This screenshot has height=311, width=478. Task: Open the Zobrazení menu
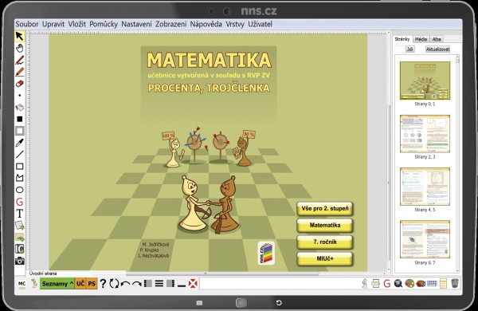point(171,24)
